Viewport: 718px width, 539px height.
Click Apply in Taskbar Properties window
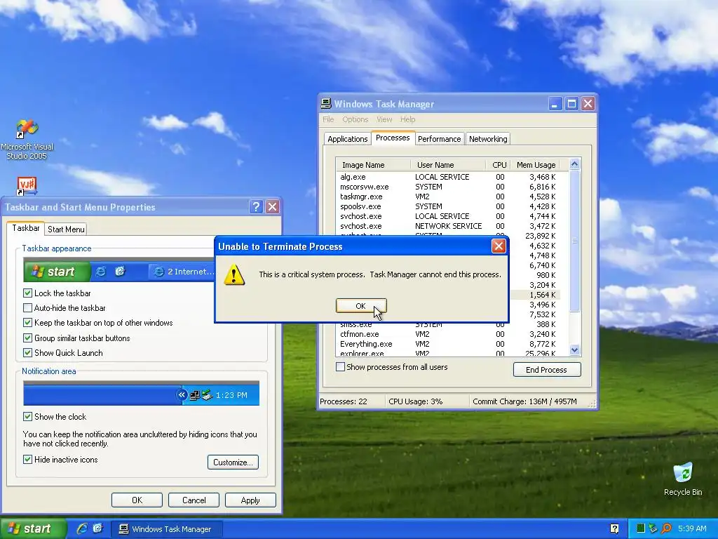tap(250, 500)
